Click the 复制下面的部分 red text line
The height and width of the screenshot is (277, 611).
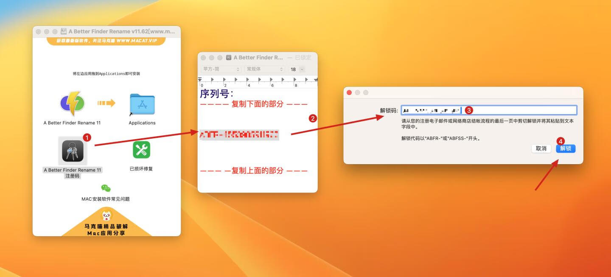click(254, 104)
